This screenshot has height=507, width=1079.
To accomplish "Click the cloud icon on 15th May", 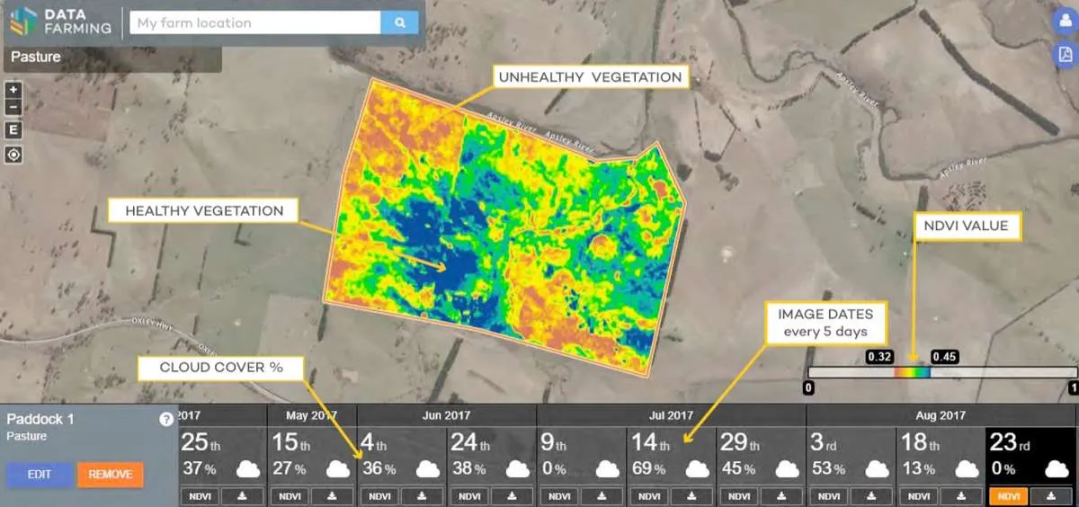I will [x=338, y=468].
